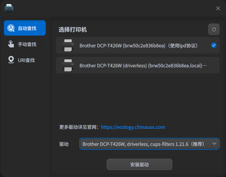
Task: Click the printer icon in the title bar
Action: 9,8
